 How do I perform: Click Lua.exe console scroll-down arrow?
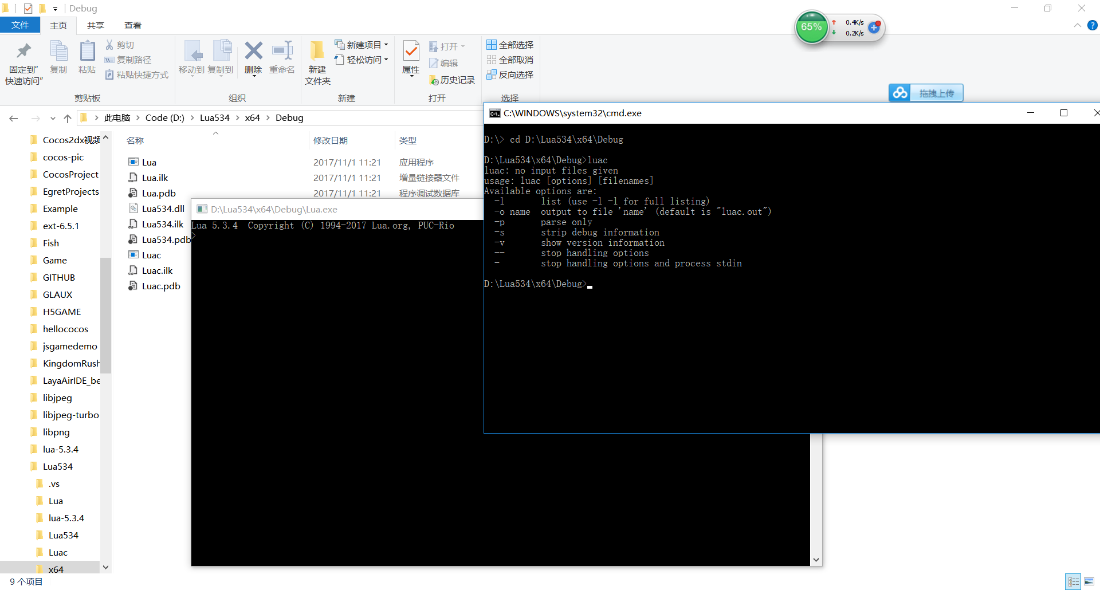click(x=816, y=560)
